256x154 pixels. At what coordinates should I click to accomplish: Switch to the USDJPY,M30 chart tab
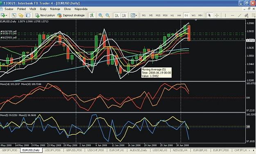coord(52,150)
